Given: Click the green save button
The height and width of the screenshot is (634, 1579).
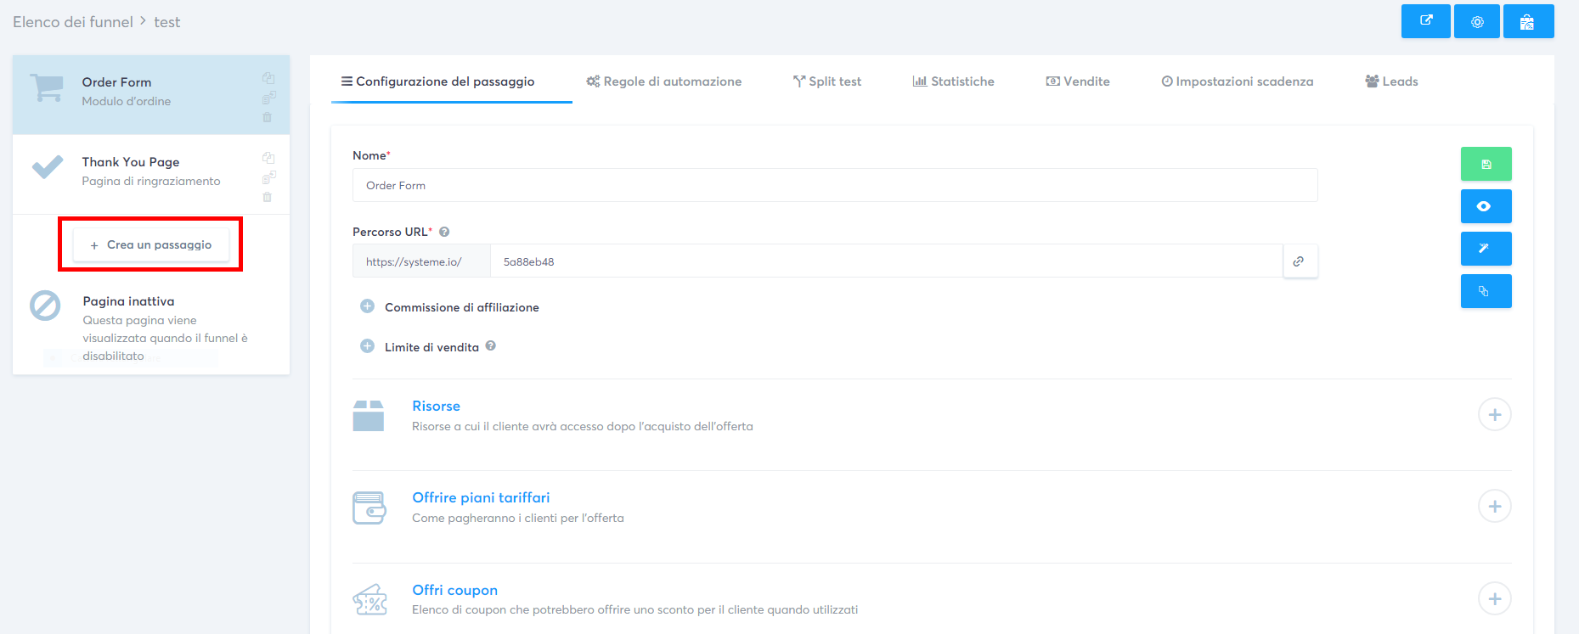Looking at the screenshot, I should pyautogui.click(x=1486, y=164).
